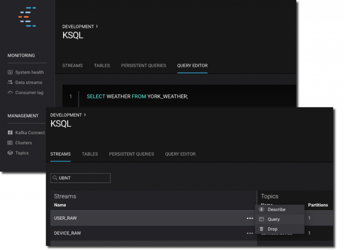Open Consumer lag monitoring icon
This screenshot has width=344, height=250.
coord(10,92)
